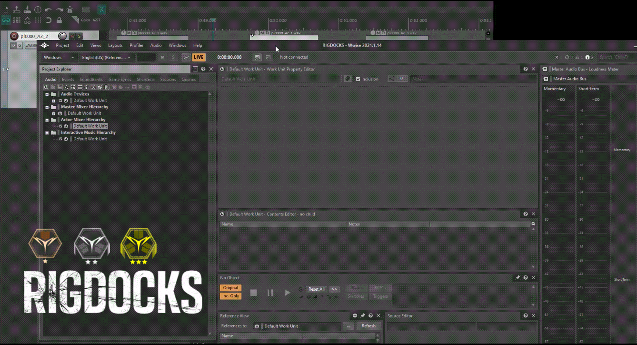Collapse the Audio Devices tree node
This screenshot has width=637, height=345.
tap(47, 94)
